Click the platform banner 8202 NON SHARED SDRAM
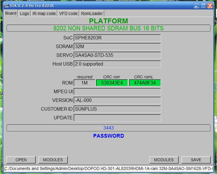The width and height of the screenshot is (217, 174). pyautogui.click(x=108, y=28)
